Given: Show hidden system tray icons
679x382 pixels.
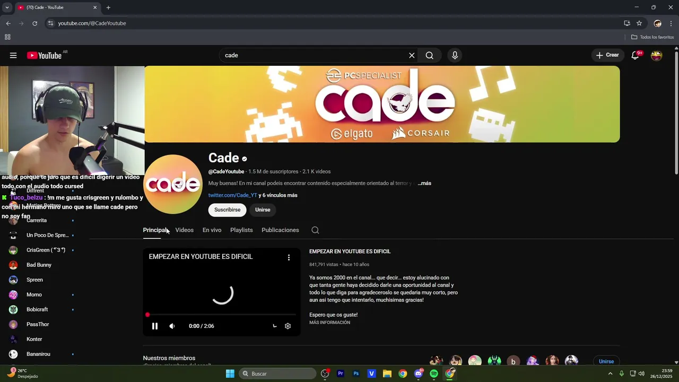Looking at the screenshot, I should [x=610, y=374].
